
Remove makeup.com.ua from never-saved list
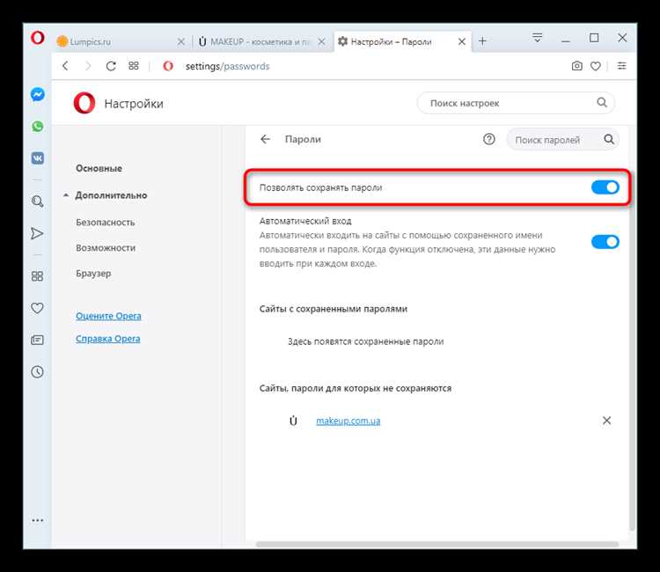tap(606, 421)
